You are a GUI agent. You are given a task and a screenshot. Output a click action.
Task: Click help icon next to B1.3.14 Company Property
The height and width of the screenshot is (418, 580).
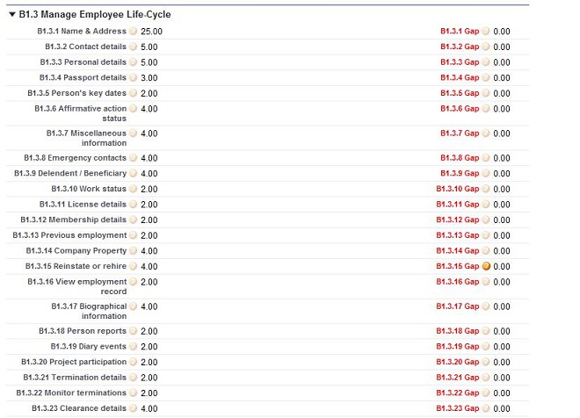coord(134,251)
